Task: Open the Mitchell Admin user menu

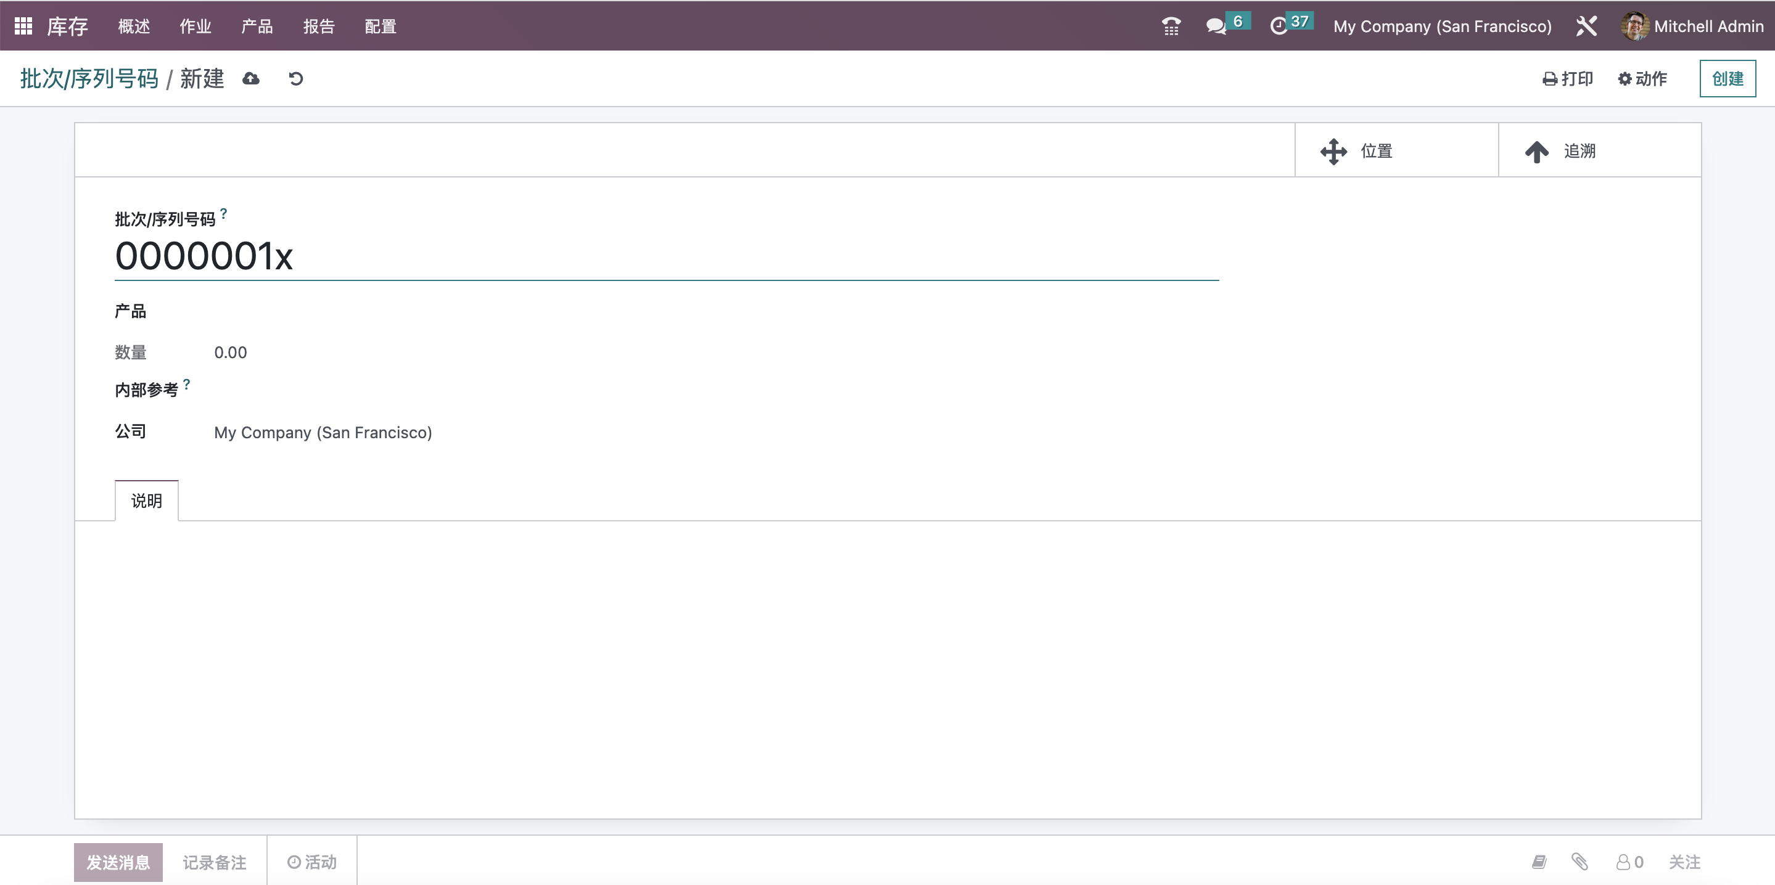Action: 1692,26
